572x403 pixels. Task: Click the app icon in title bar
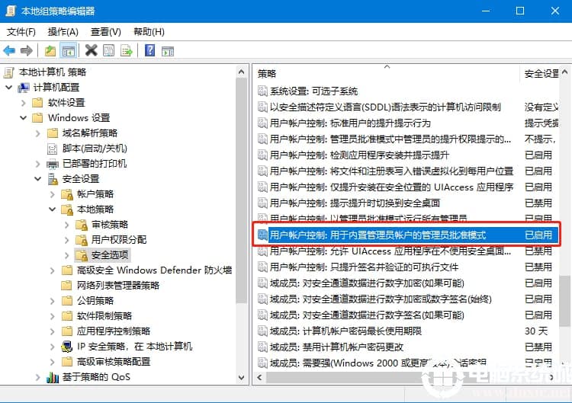pos(11,11)
